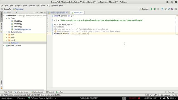Select the Testing.py editor tab

click(x=78, y=13)
